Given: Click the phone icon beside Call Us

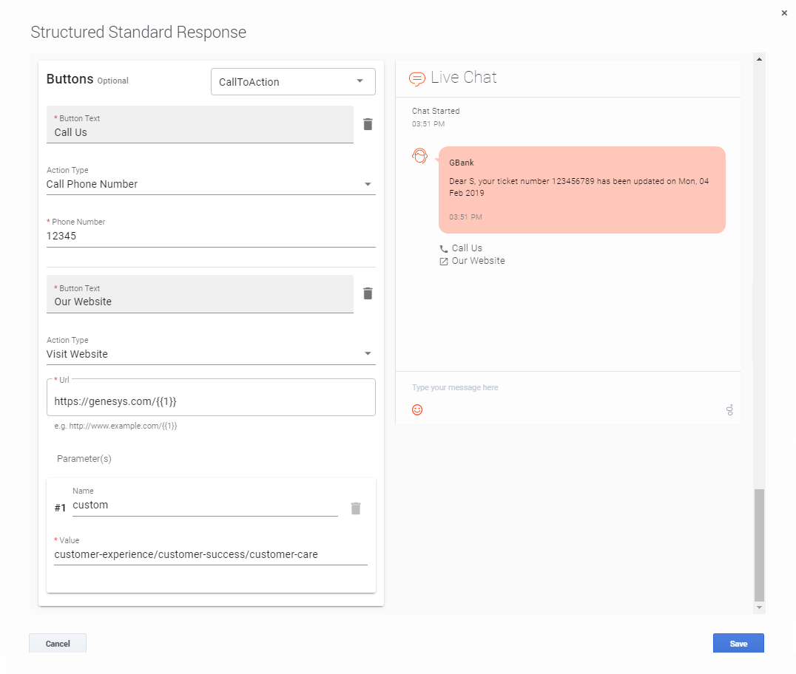Looking at the screenshot, I should coord(444,249).
